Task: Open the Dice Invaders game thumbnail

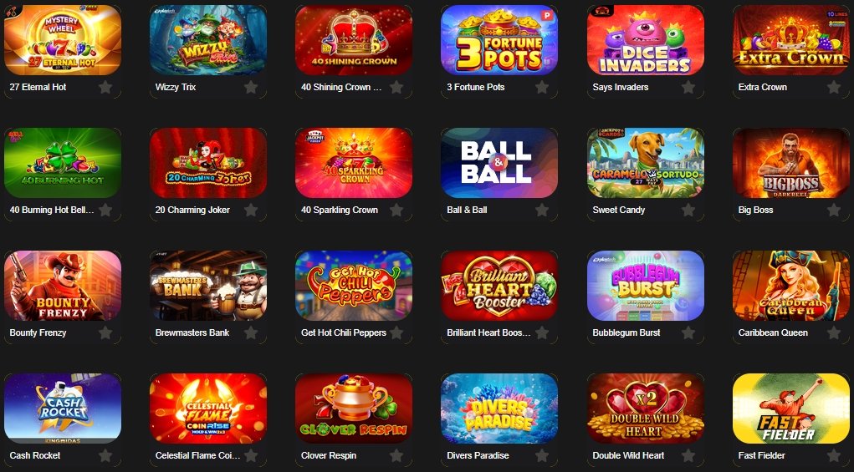Action: click(x=646, y=40)
